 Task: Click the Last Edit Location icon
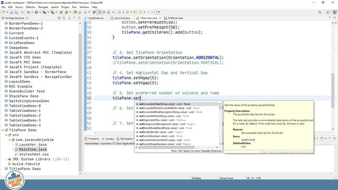135,12
